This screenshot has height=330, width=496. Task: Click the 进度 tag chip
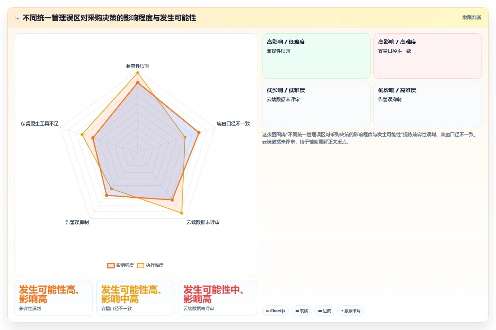[324, 311]
